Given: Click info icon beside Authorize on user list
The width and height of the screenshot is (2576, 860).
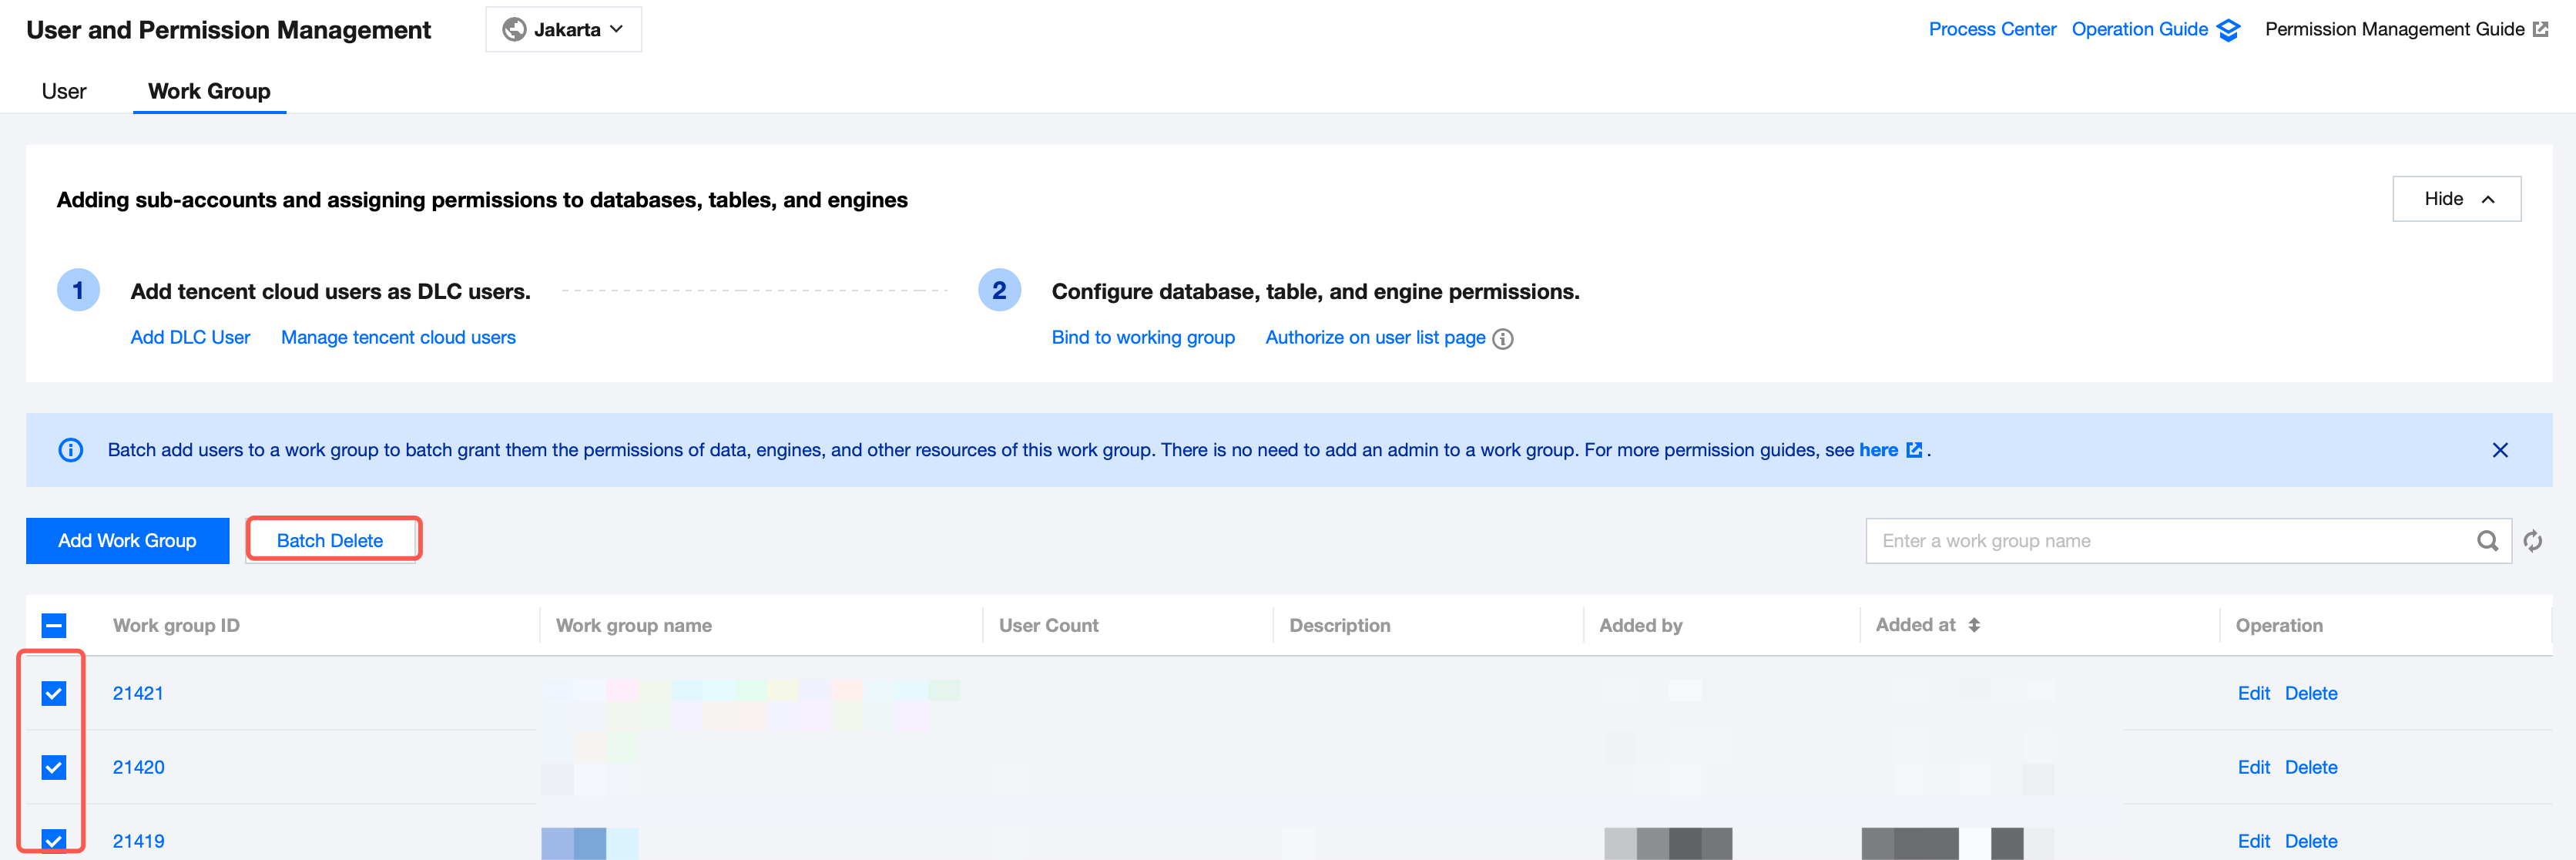Looking at the screenshot, I should tap(1502, 339).
